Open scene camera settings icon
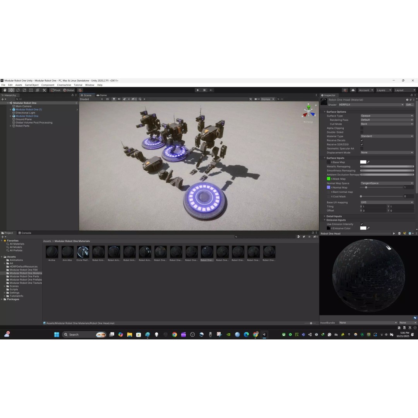The image size is (418, 418). 256,99
